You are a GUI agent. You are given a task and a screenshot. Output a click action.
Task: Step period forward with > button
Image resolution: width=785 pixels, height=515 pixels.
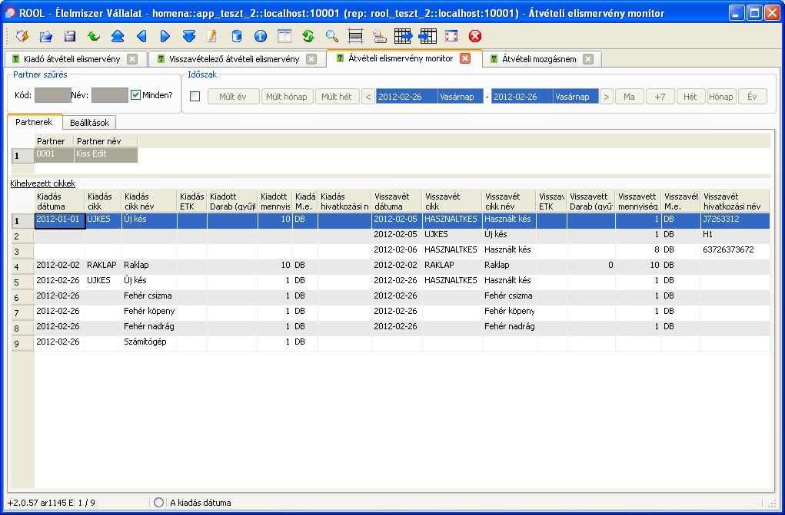tap(607, 97)
